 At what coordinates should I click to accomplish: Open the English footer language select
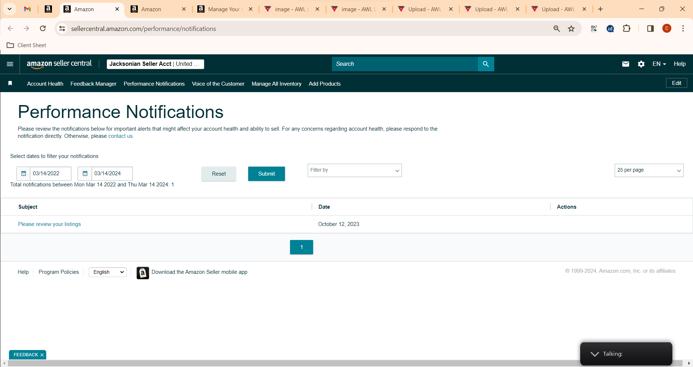point(108,272)
